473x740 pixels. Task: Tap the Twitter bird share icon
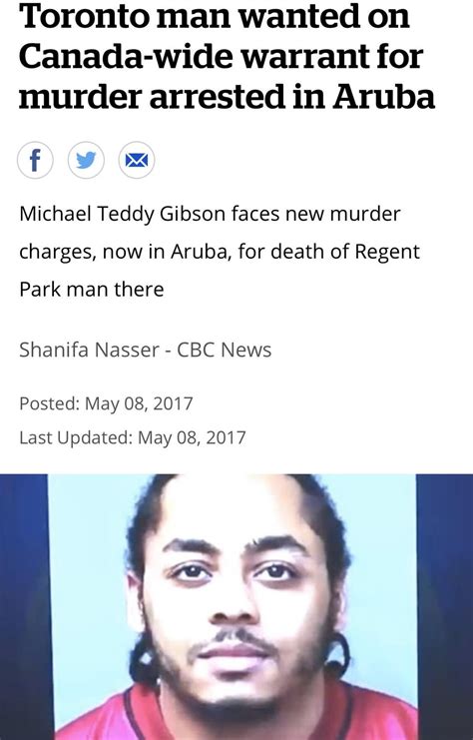pos(86,160)
